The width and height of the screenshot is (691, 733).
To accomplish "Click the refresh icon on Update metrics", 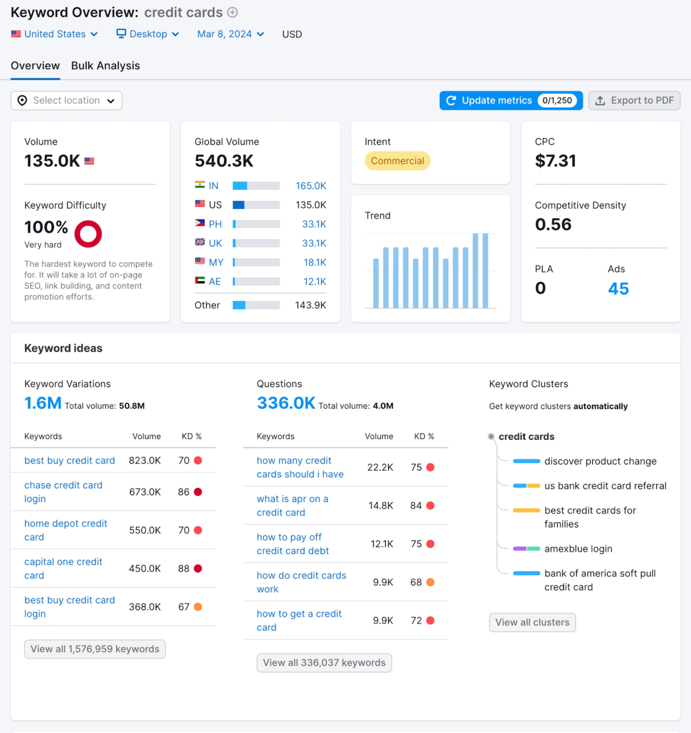I will [x=451, y=100].
